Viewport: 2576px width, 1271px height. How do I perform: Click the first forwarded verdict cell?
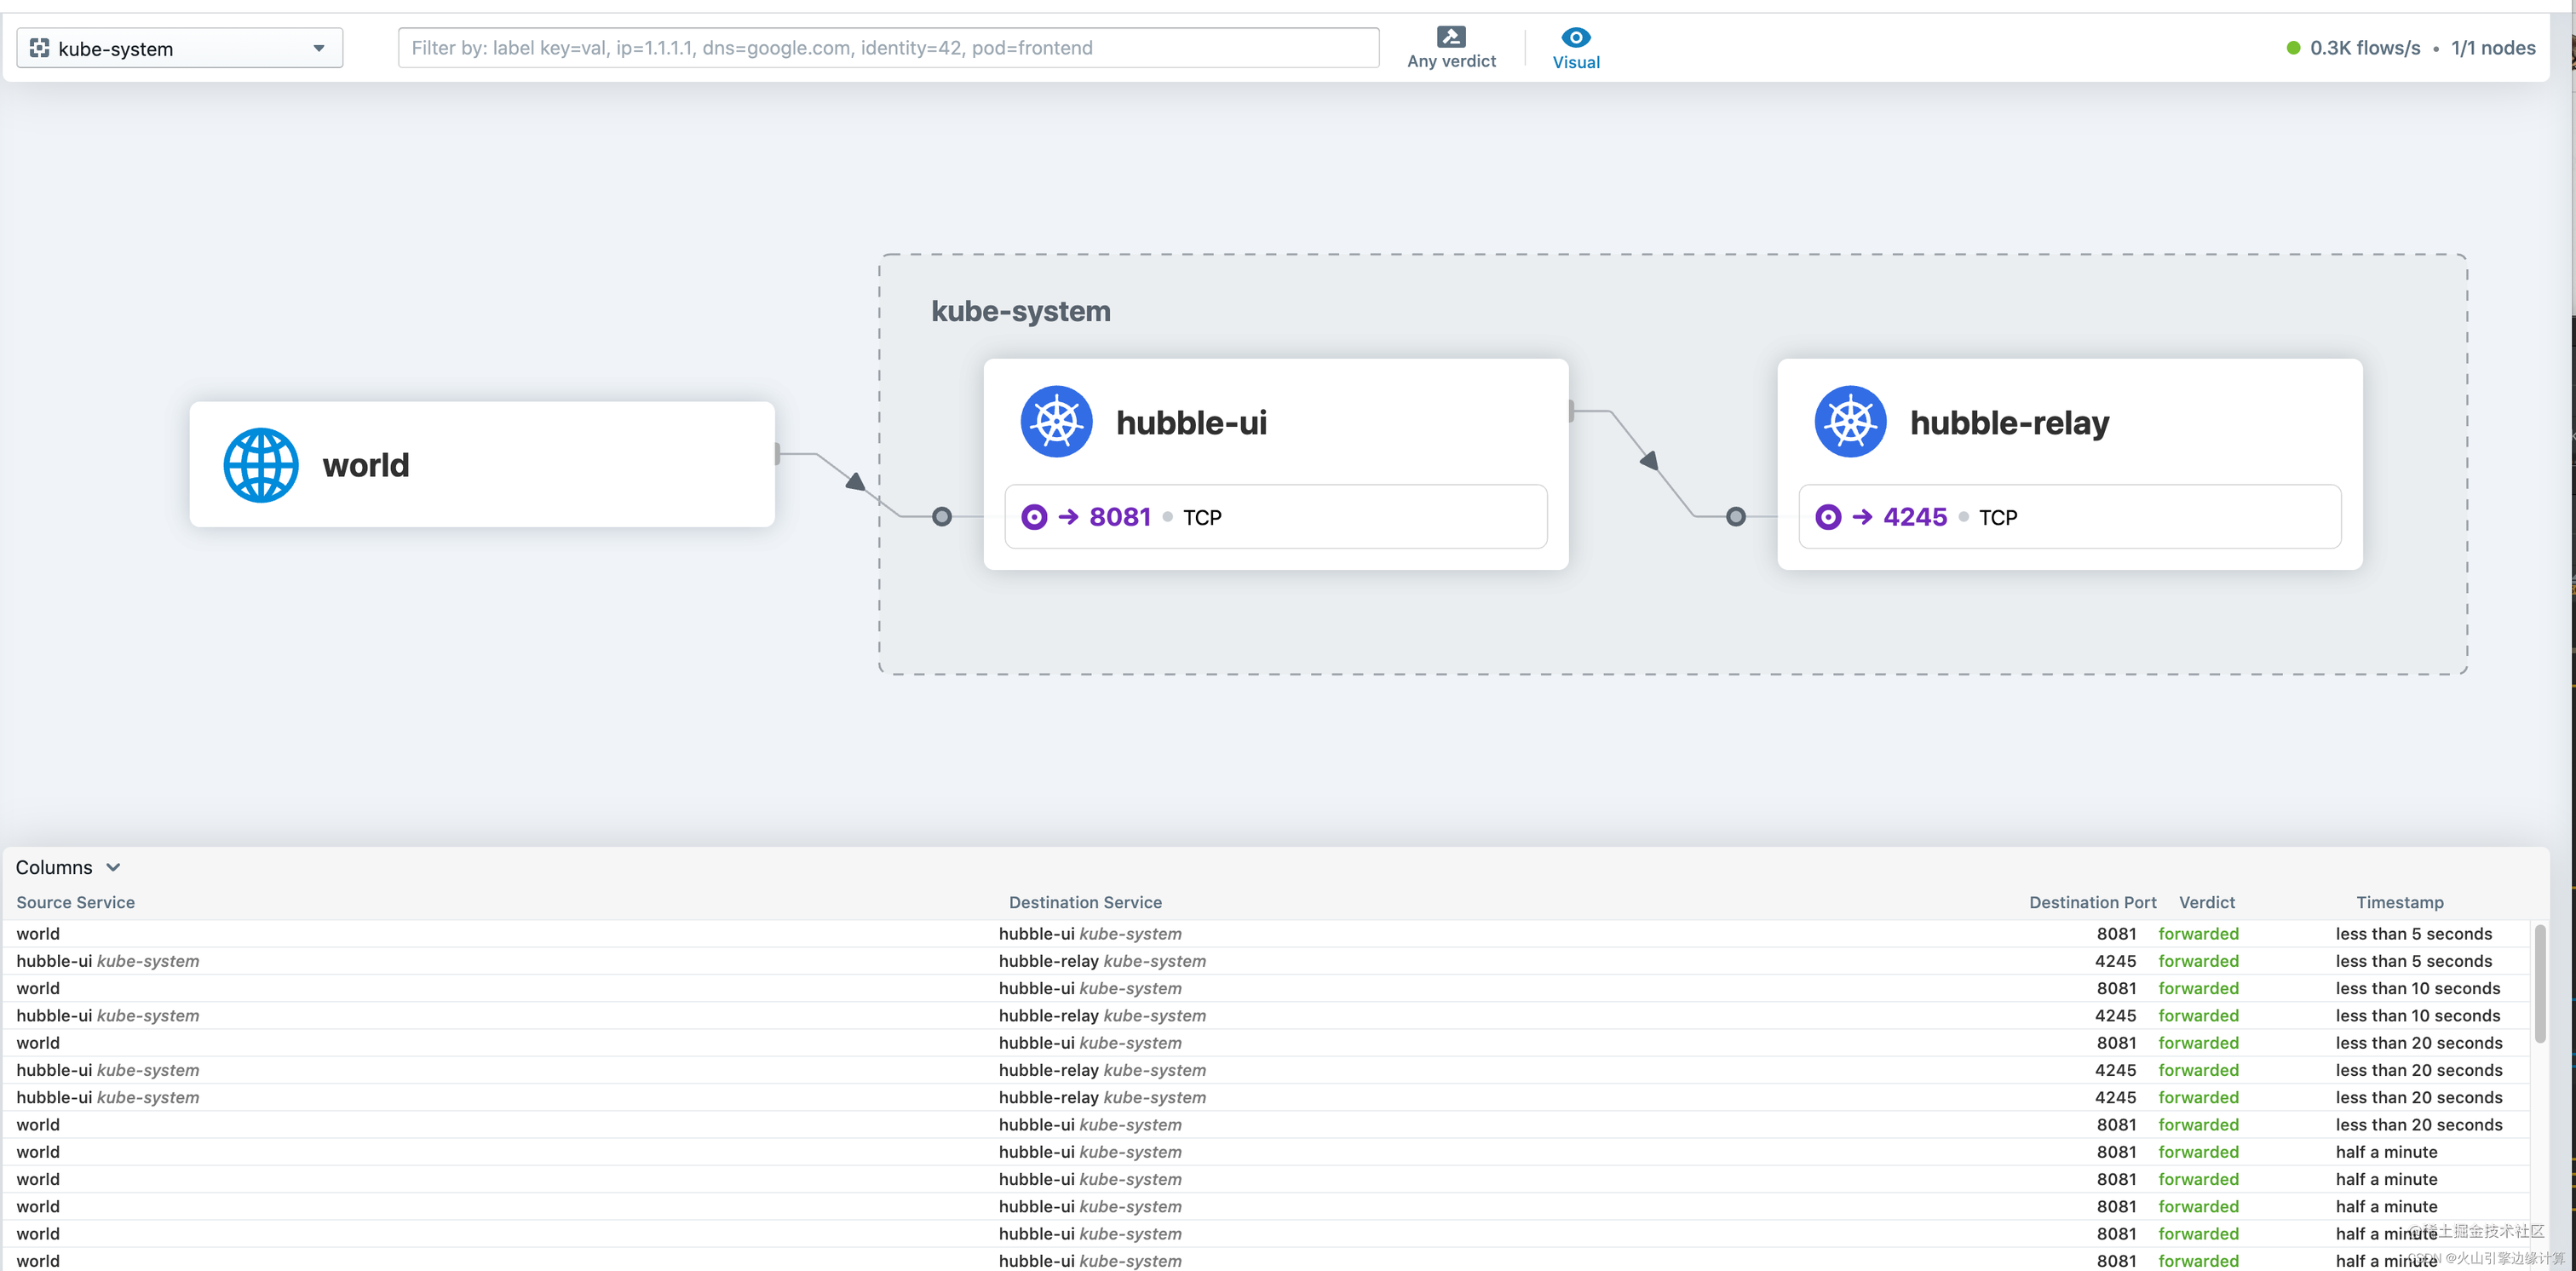click(2198, 933)
